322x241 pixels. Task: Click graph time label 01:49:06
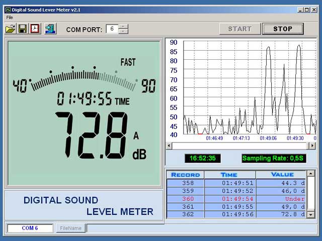(x=268, y=139)
